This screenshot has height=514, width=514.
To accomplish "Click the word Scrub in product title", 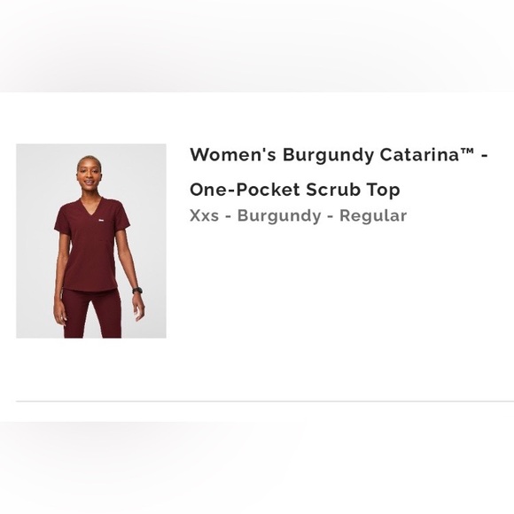I will [x=333, y=190].
